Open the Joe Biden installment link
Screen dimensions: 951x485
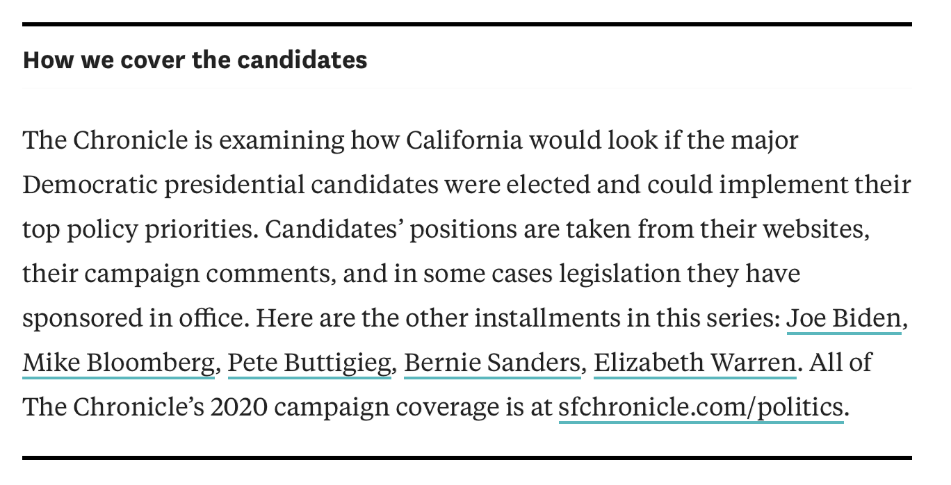[843, 319]
